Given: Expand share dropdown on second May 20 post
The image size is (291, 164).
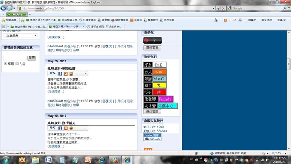Looking at the screenshot, I should pos(86,128).
